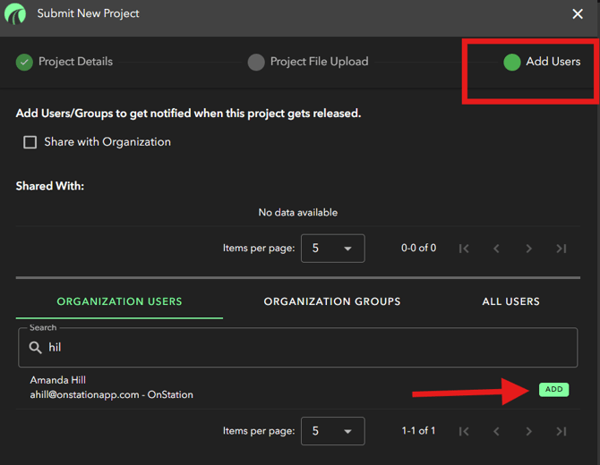Enable the Share with Organization checkbox
The width and height of the screenshot is (600, 465).
(30, 142)
